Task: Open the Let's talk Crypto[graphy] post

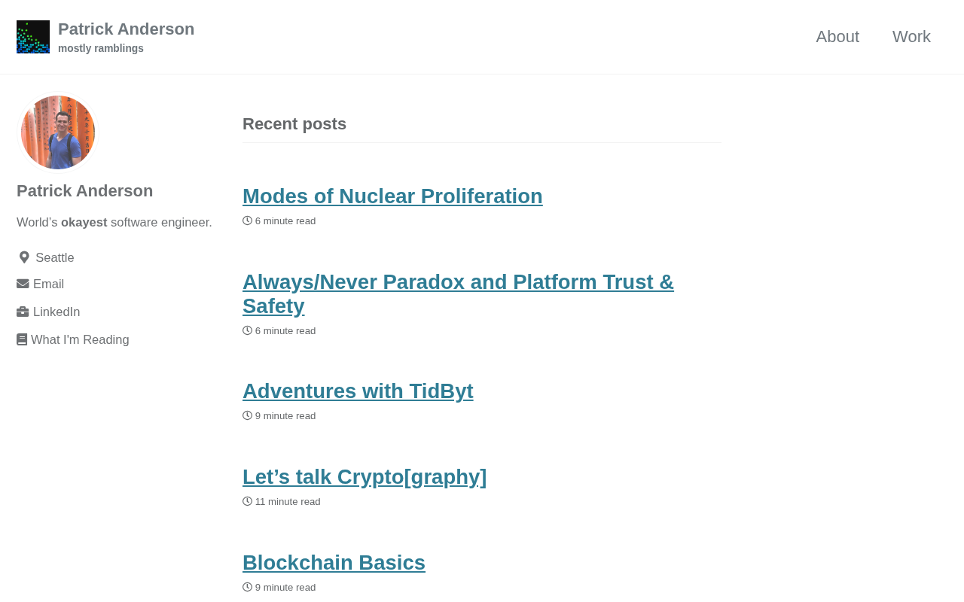Action: (365, 477)
